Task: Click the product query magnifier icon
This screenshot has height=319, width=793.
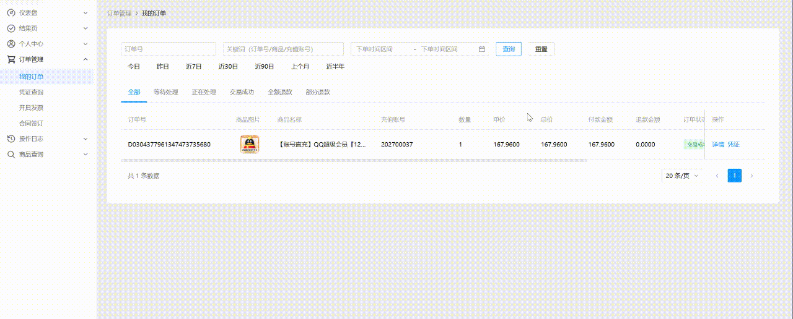Action: (11, 155)
